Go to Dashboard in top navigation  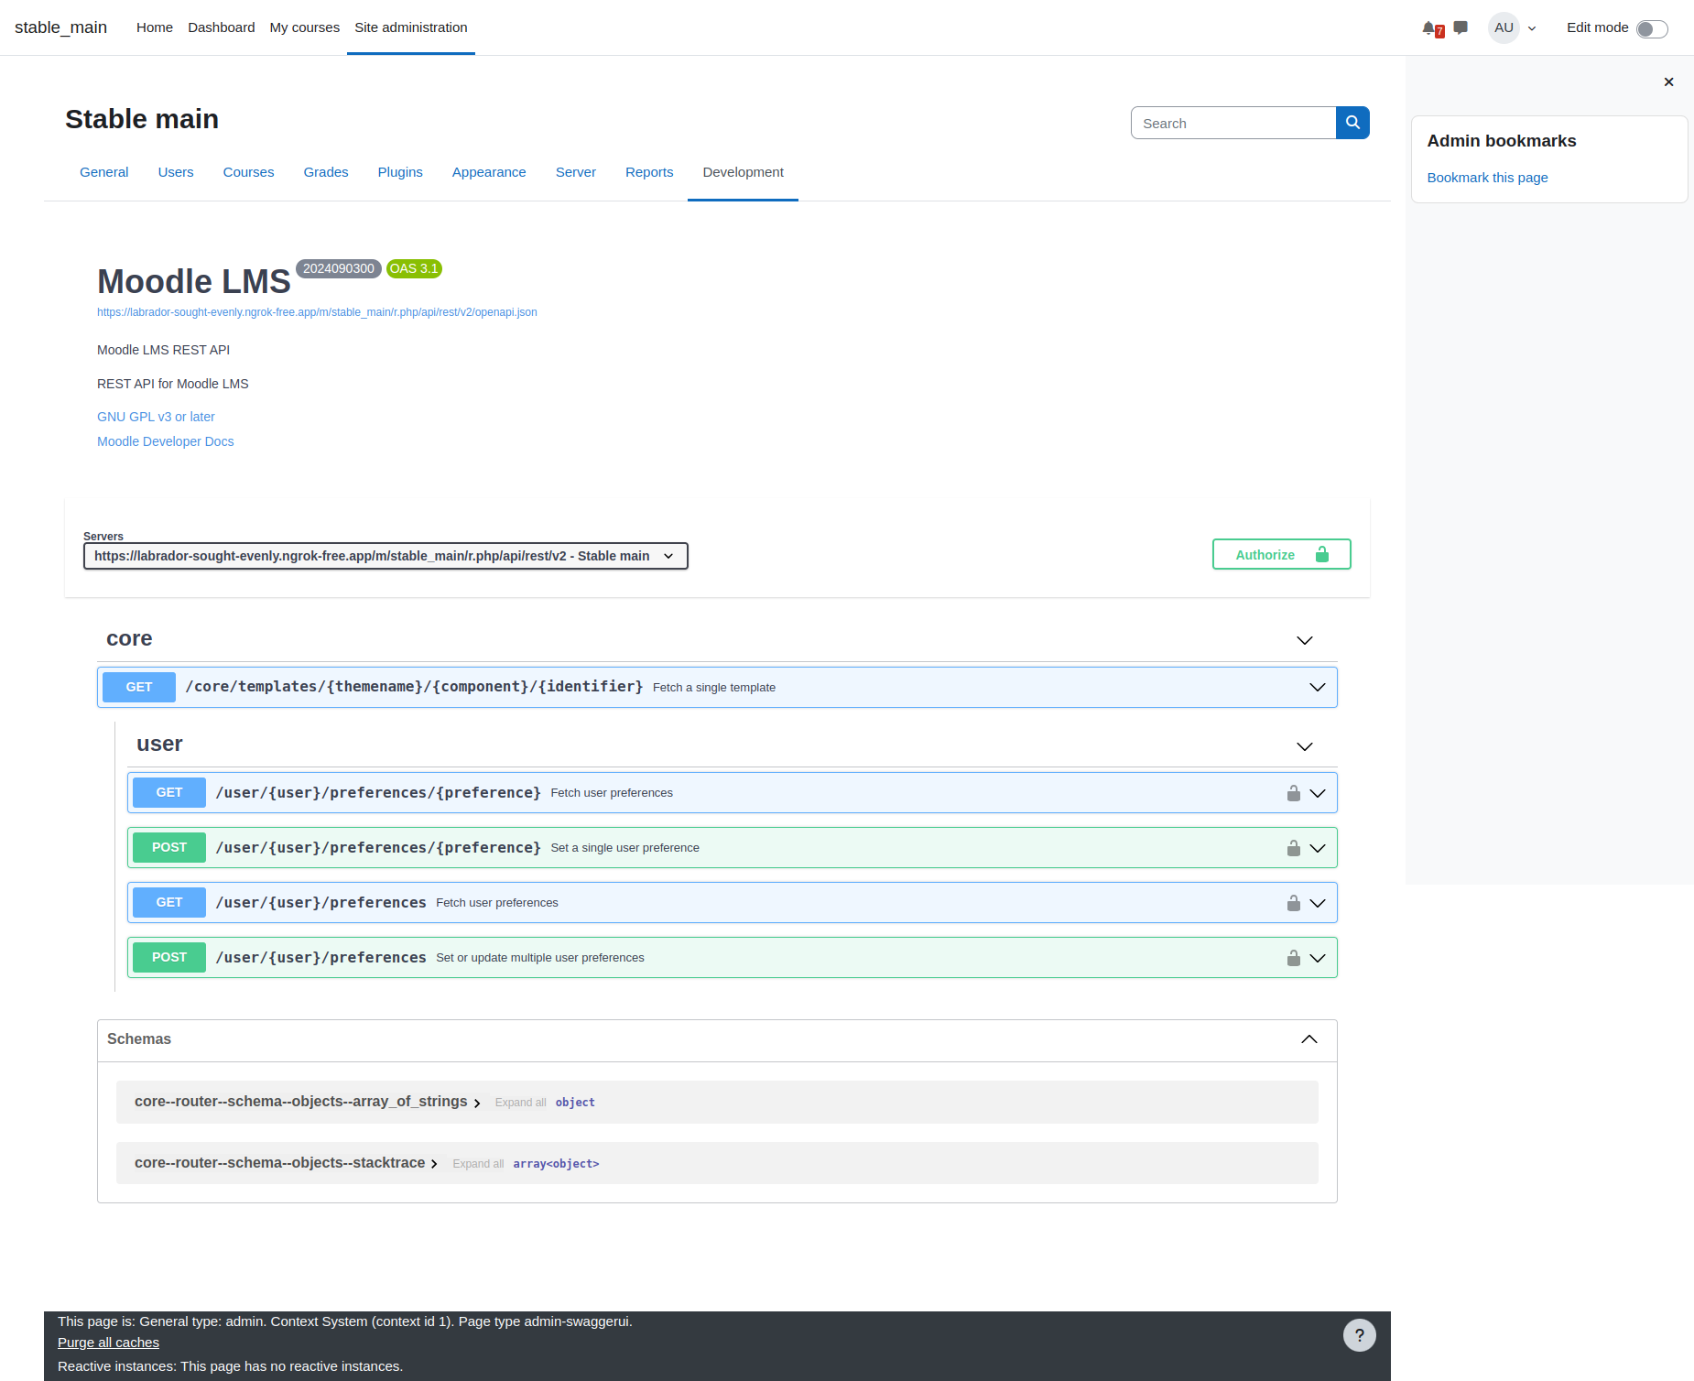[x=222, y=27]
